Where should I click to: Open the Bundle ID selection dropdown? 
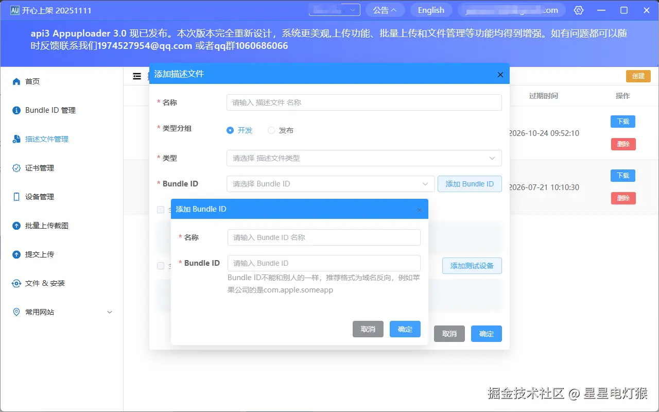tap(329, 184)
